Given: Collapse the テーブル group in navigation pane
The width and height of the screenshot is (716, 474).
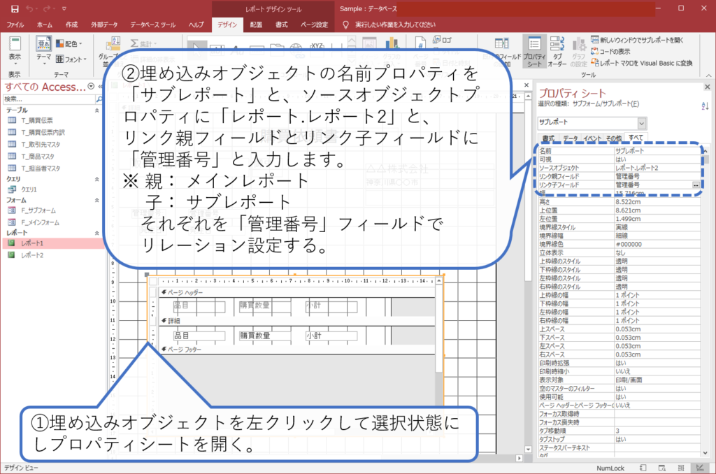Looking at the screenshot, I should point(96,110).
